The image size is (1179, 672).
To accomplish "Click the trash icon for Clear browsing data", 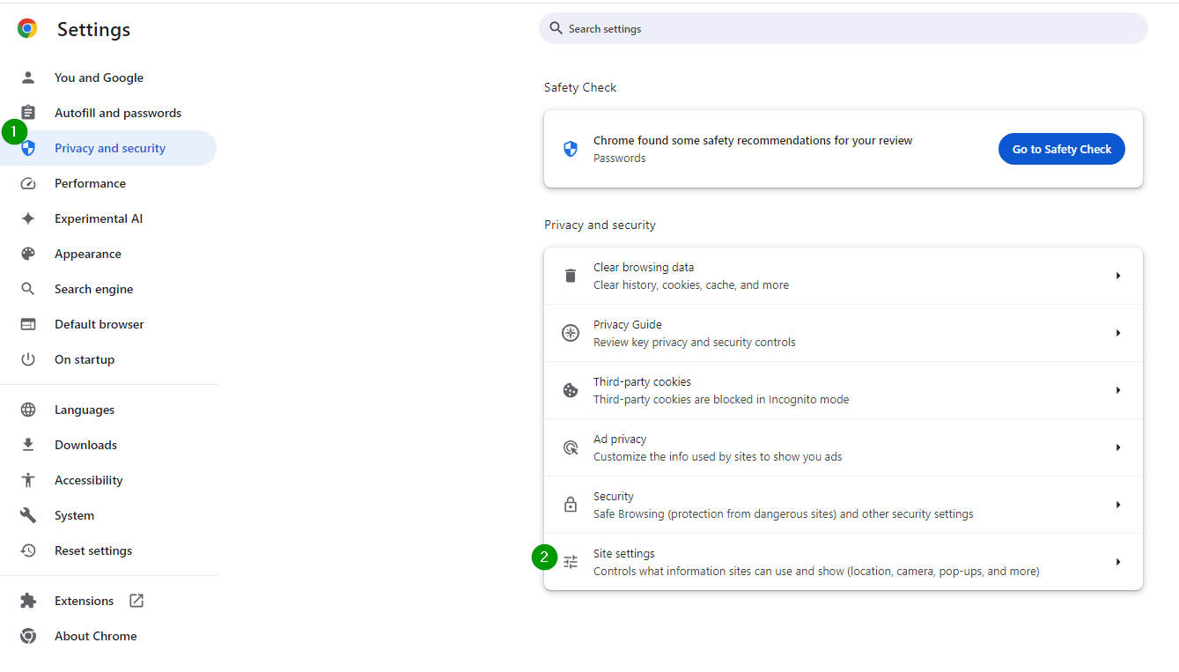I will click(571, 276).
